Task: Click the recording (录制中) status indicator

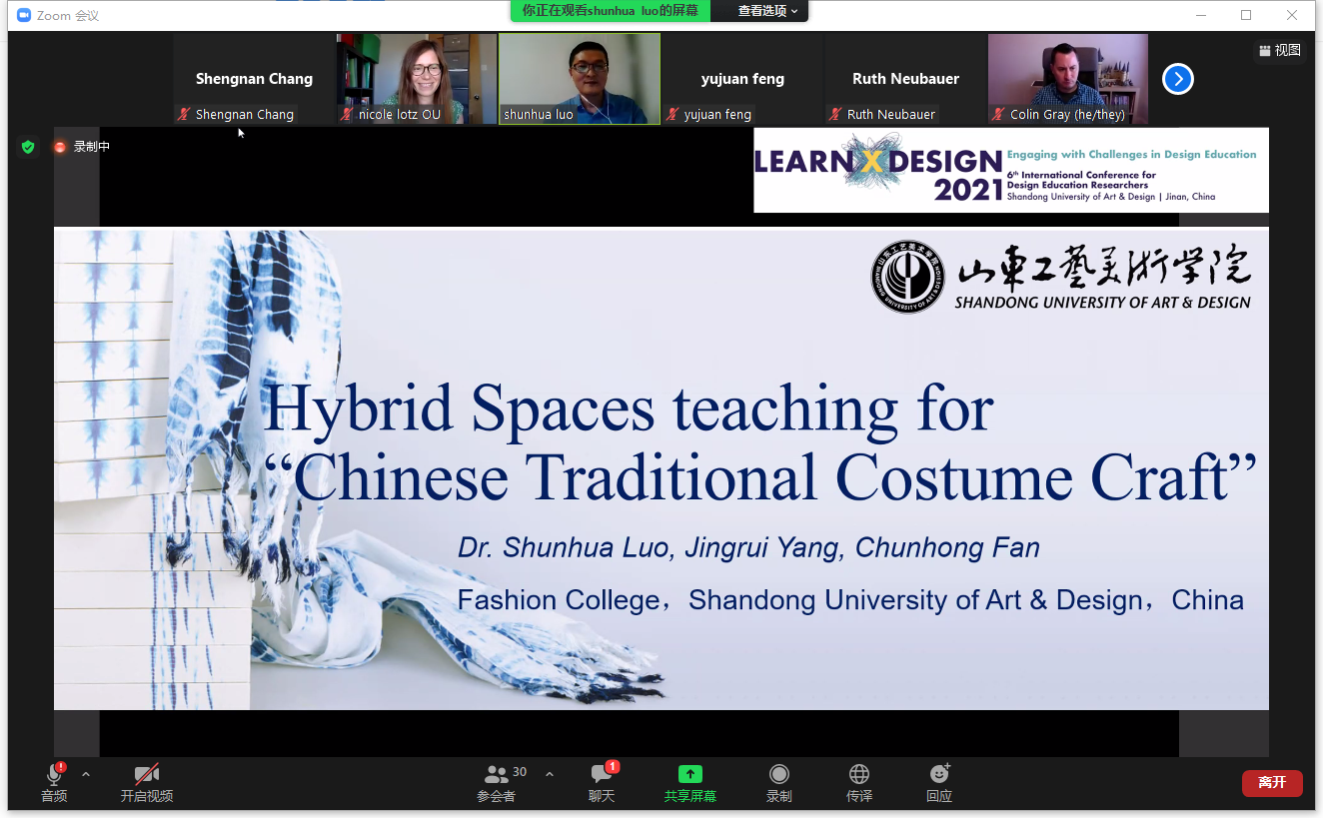Action: [82, 147]
